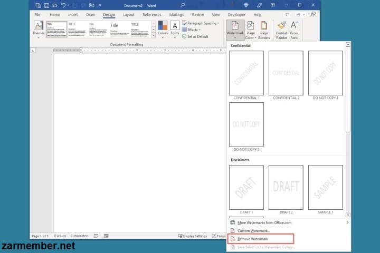Click Display Settings in status bar
The image size is (380, 253).
pyautogui.click(x=193, y=236)
